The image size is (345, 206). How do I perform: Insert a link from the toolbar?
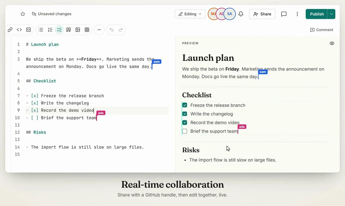(x=10, y=30)
